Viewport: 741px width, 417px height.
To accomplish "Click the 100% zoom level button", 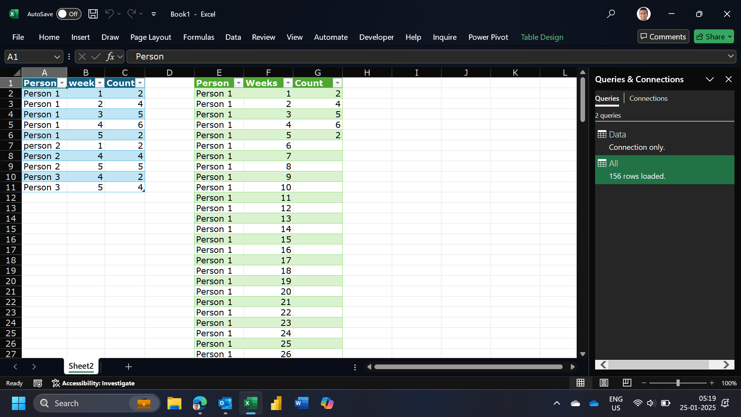I will point(729,383).
